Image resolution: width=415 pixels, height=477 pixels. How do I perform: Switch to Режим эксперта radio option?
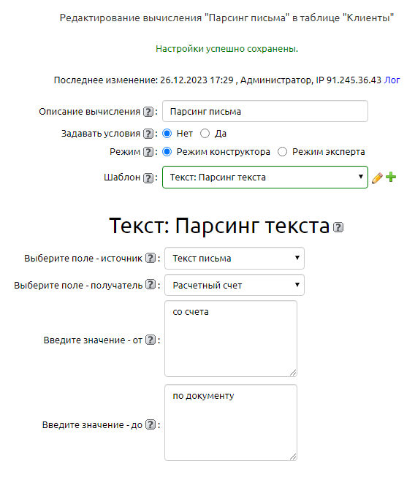click(282, 152)
